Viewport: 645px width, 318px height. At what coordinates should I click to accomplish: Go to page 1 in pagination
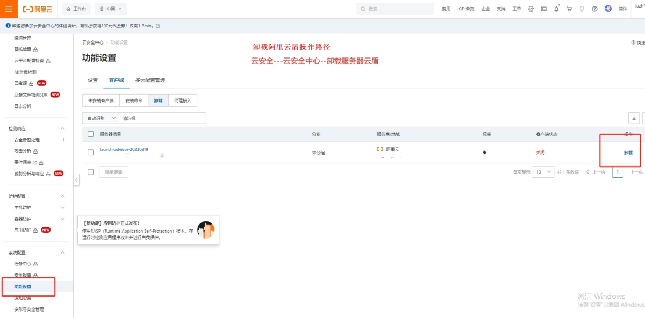[618, 172]
